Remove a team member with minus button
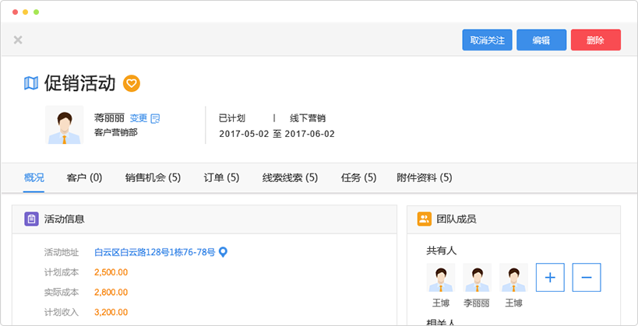The image size is (638, 326). click(587, 277)
